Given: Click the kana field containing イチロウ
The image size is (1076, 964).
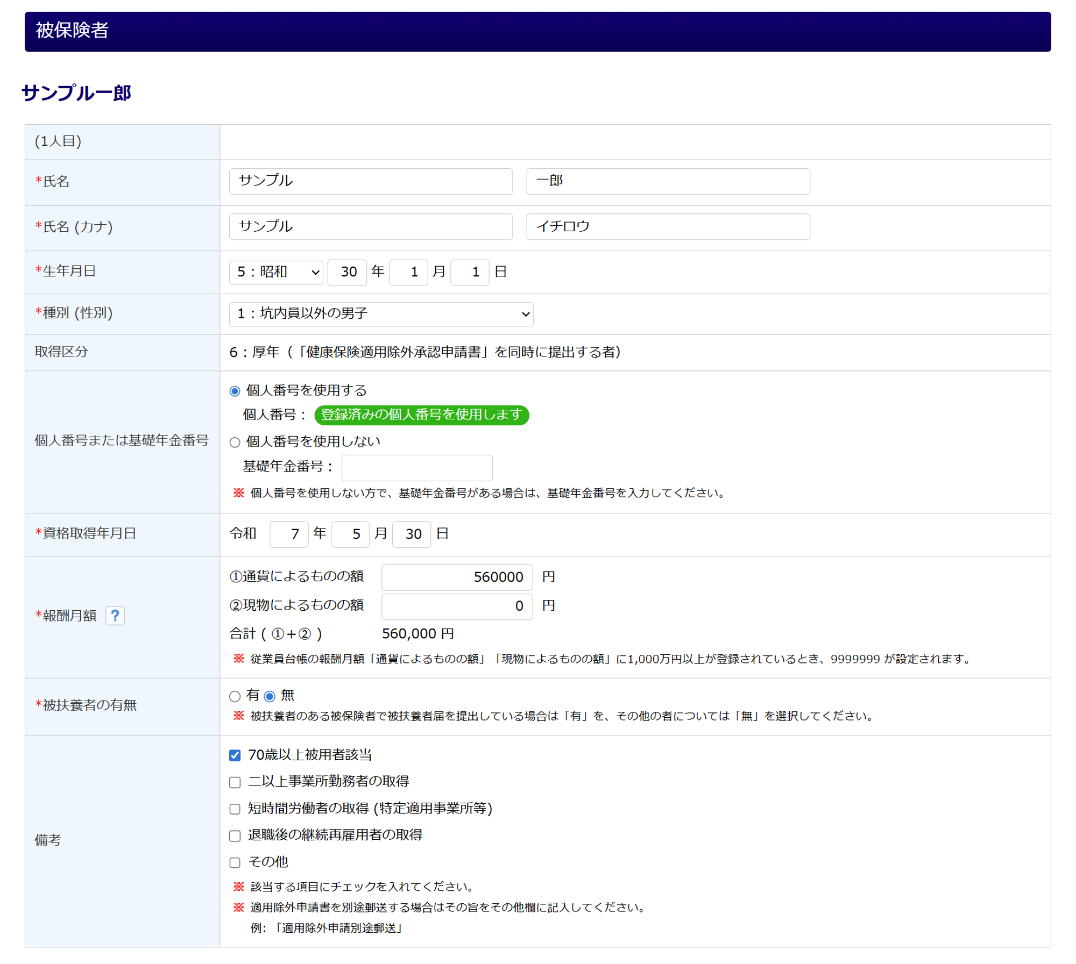Looking at the screenshot, I should (x=668, y=226).
